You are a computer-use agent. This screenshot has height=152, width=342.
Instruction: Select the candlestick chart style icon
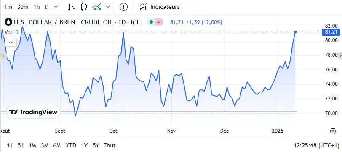tap(84, 7)
